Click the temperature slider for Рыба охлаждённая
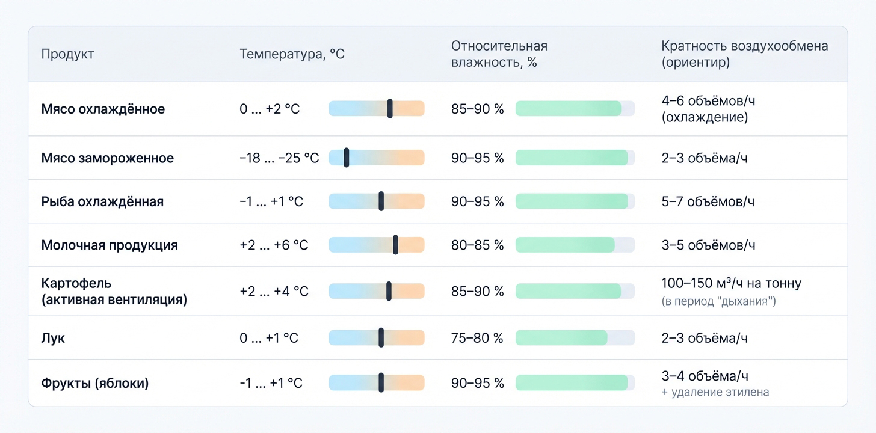Screen dimensions: 876x433 [377, 201]
